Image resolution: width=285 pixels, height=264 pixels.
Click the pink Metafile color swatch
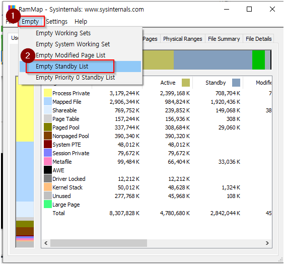[x=48, y=161]
